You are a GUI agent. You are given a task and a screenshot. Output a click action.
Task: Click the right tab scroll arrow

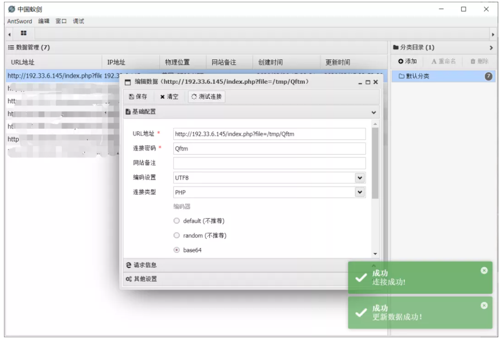point(493,34)
